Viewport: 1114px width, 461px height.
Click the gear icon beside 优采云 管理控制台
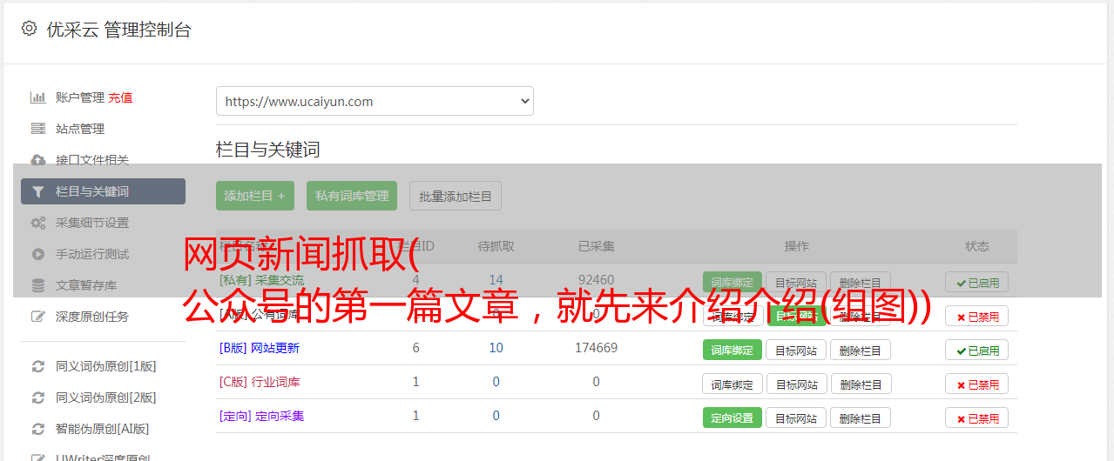tap(30, 29)
